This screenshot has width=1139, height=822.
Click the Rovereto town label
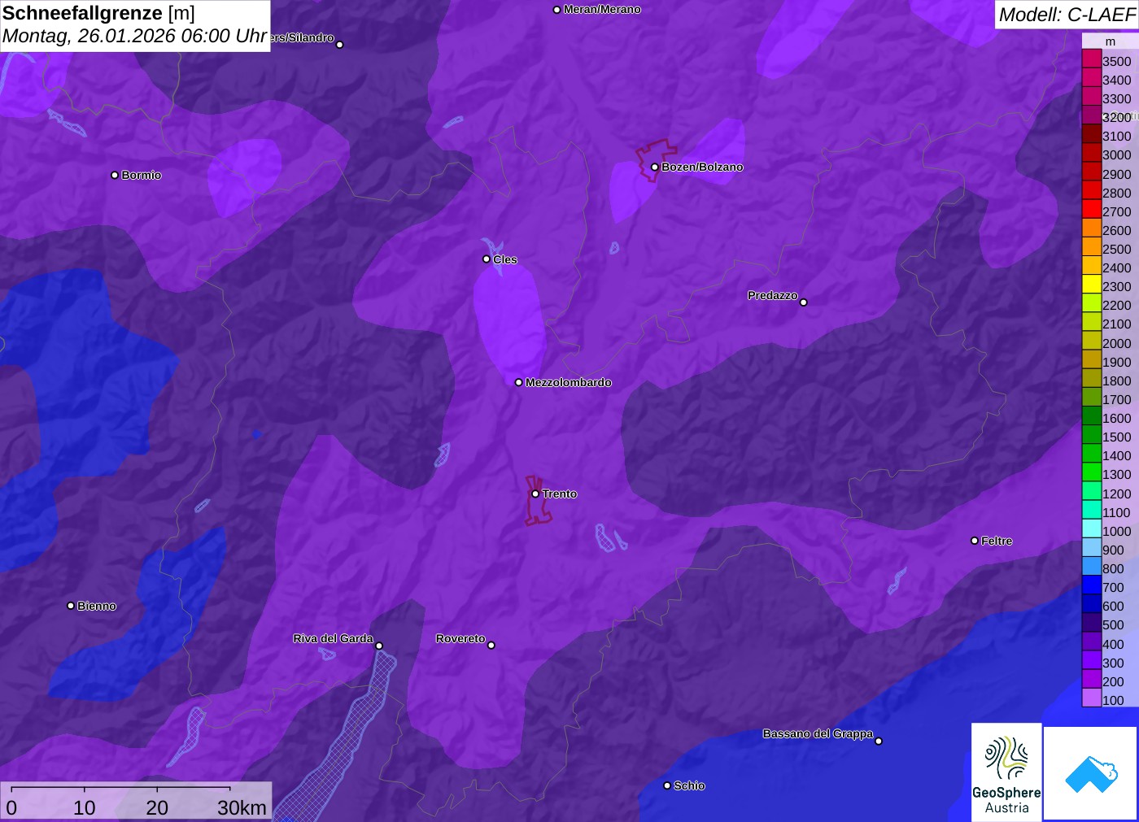(x=460, y=639)
